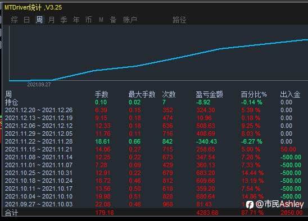Switch to the 综 summary tab
This screenshot has width=308, height=221.
15,20
